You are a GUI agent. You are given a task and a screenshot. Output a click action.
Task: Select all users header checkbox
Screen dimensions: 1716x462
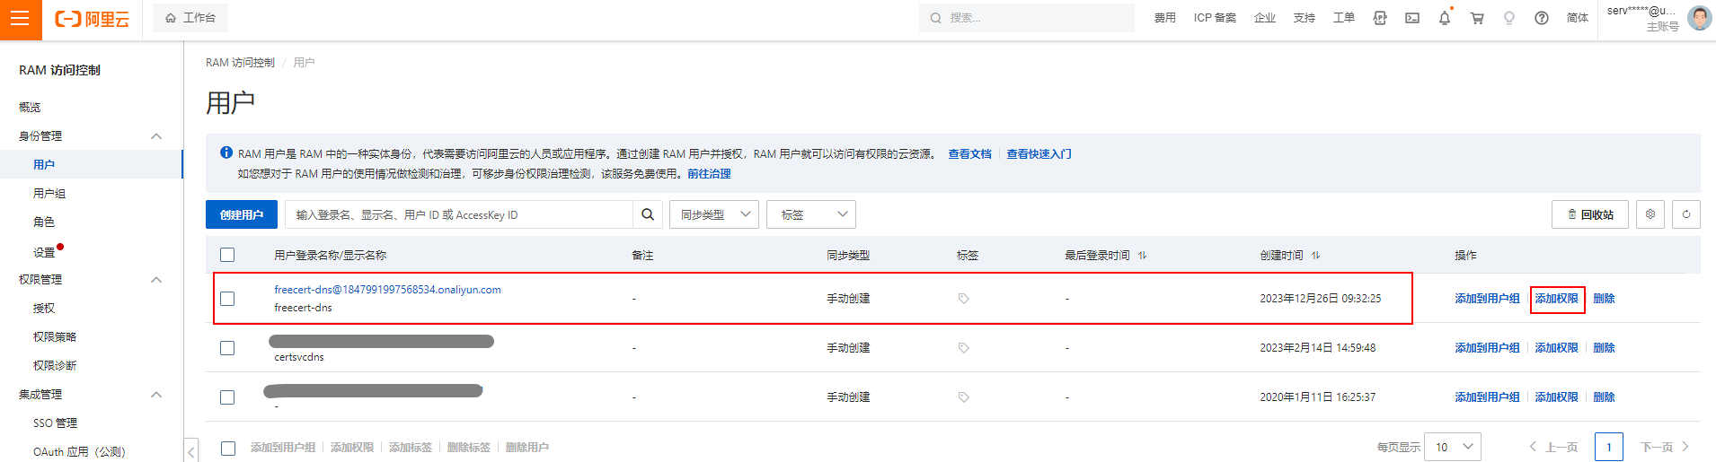click(x=227, y=255)
